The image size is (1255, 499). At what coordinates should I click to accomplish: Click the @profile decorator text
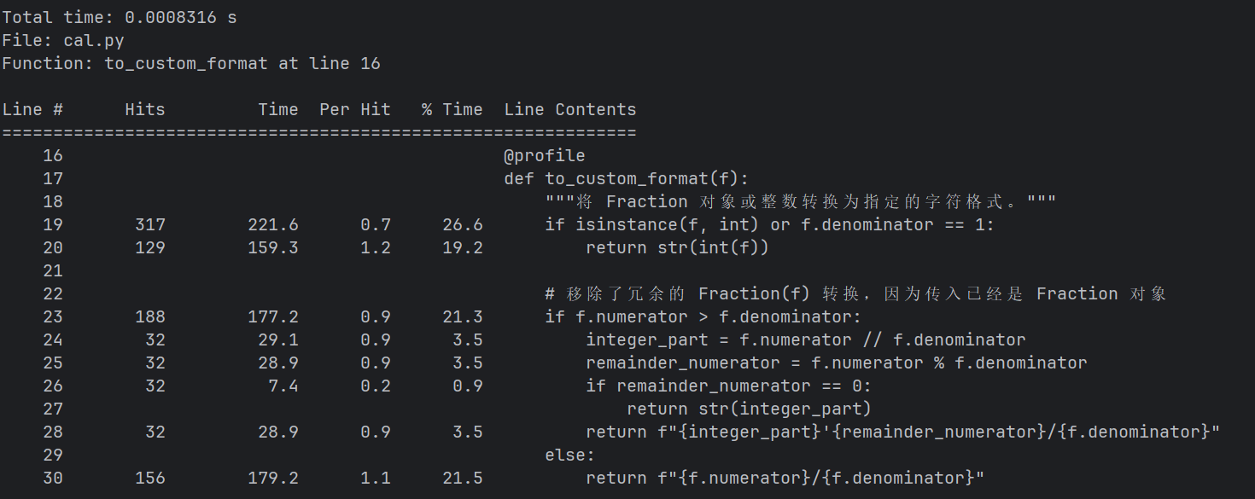click(x=545, y=155)
